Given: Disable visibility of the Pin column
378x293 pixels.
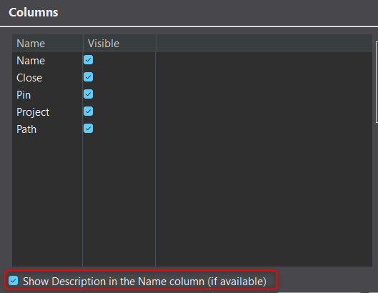Looking at the screenshot, I should [x=88, y=94].
